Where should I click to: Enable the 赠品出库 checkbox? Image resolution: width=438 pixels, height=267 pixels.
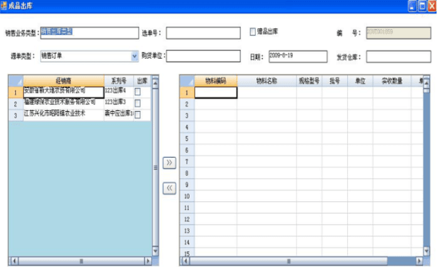pyautogui.click(x=253, y=31)
